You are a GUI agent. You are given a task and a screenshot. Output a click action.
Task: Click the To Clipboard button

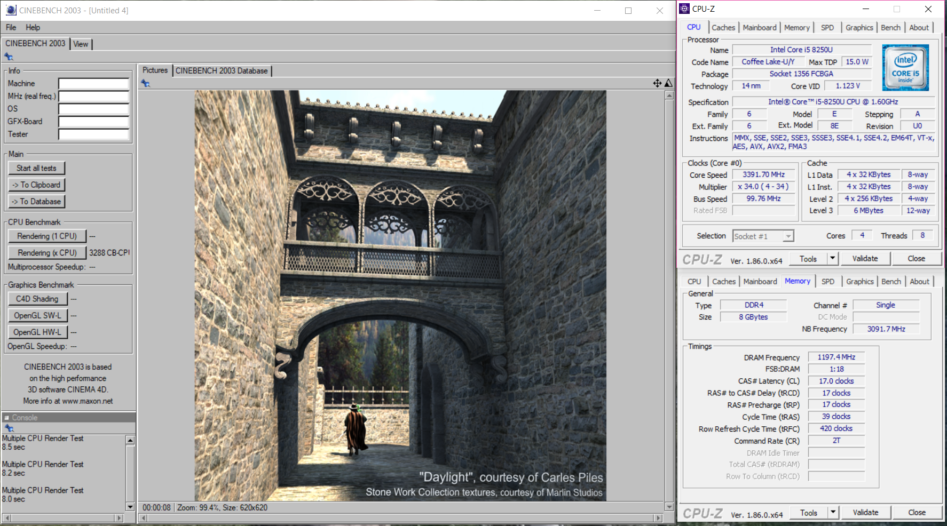(36, 185)
